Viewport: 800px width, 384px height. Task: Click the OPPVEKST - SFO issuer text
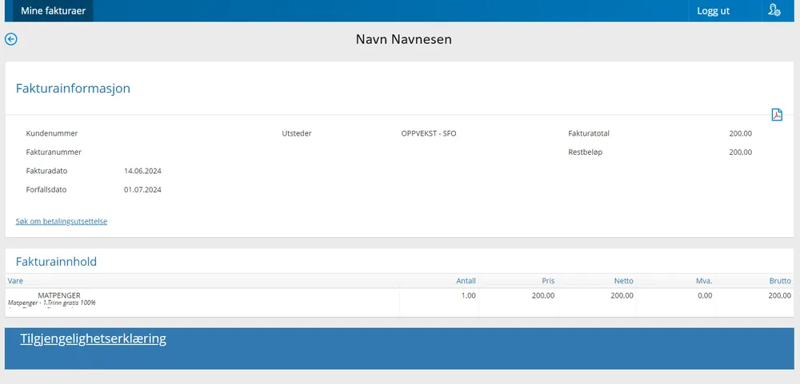(428, 133)
